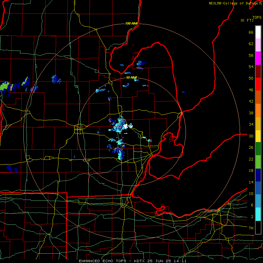263x263 pixels.
Task: Click the bright red 50 kft legend swatch
Action: 258,84
